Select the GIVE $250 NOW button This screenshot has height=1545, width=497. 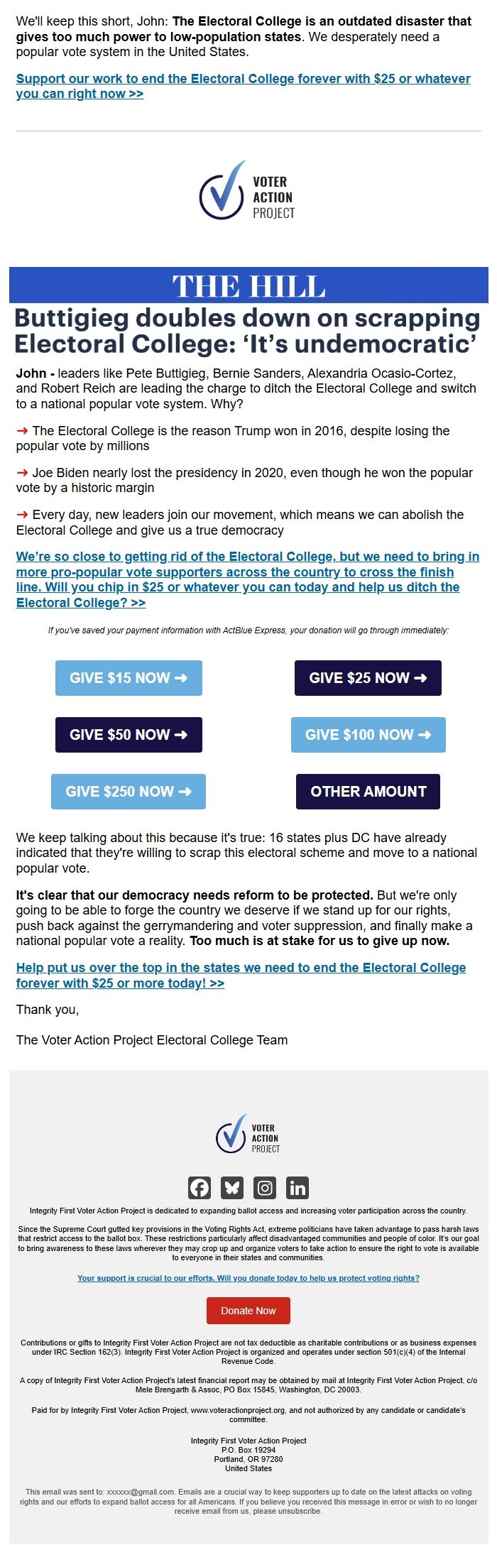(x=128, y=791)
